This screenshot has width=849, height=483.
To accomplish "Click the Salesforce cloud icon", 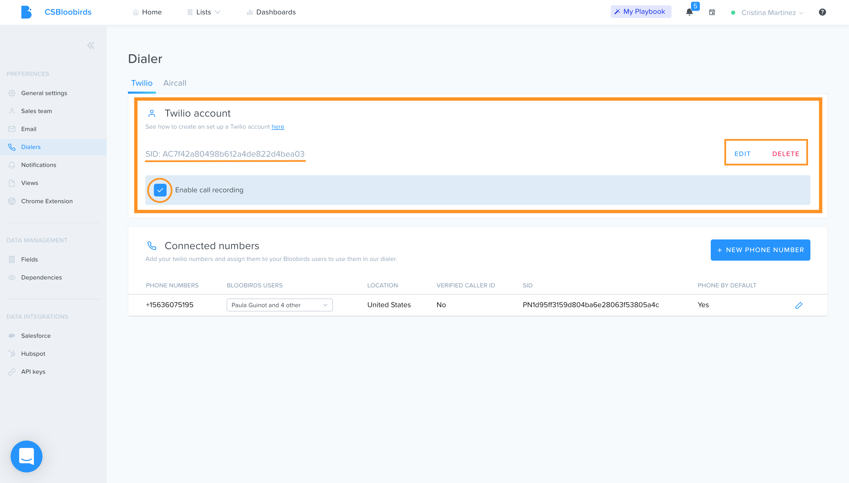I will (x=12, y=336).
